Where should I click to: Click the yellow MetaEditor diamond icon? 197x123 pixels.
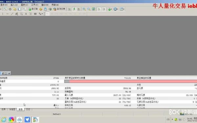pos(41,9)
